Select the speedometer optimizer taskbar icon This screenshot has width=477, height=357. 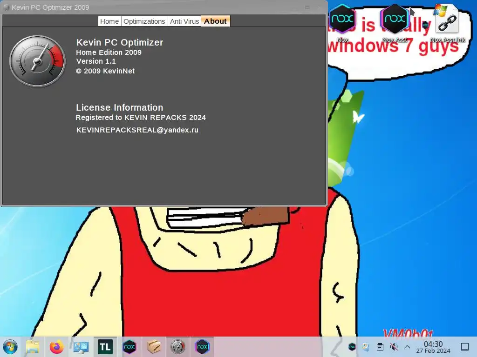(177, 347)
